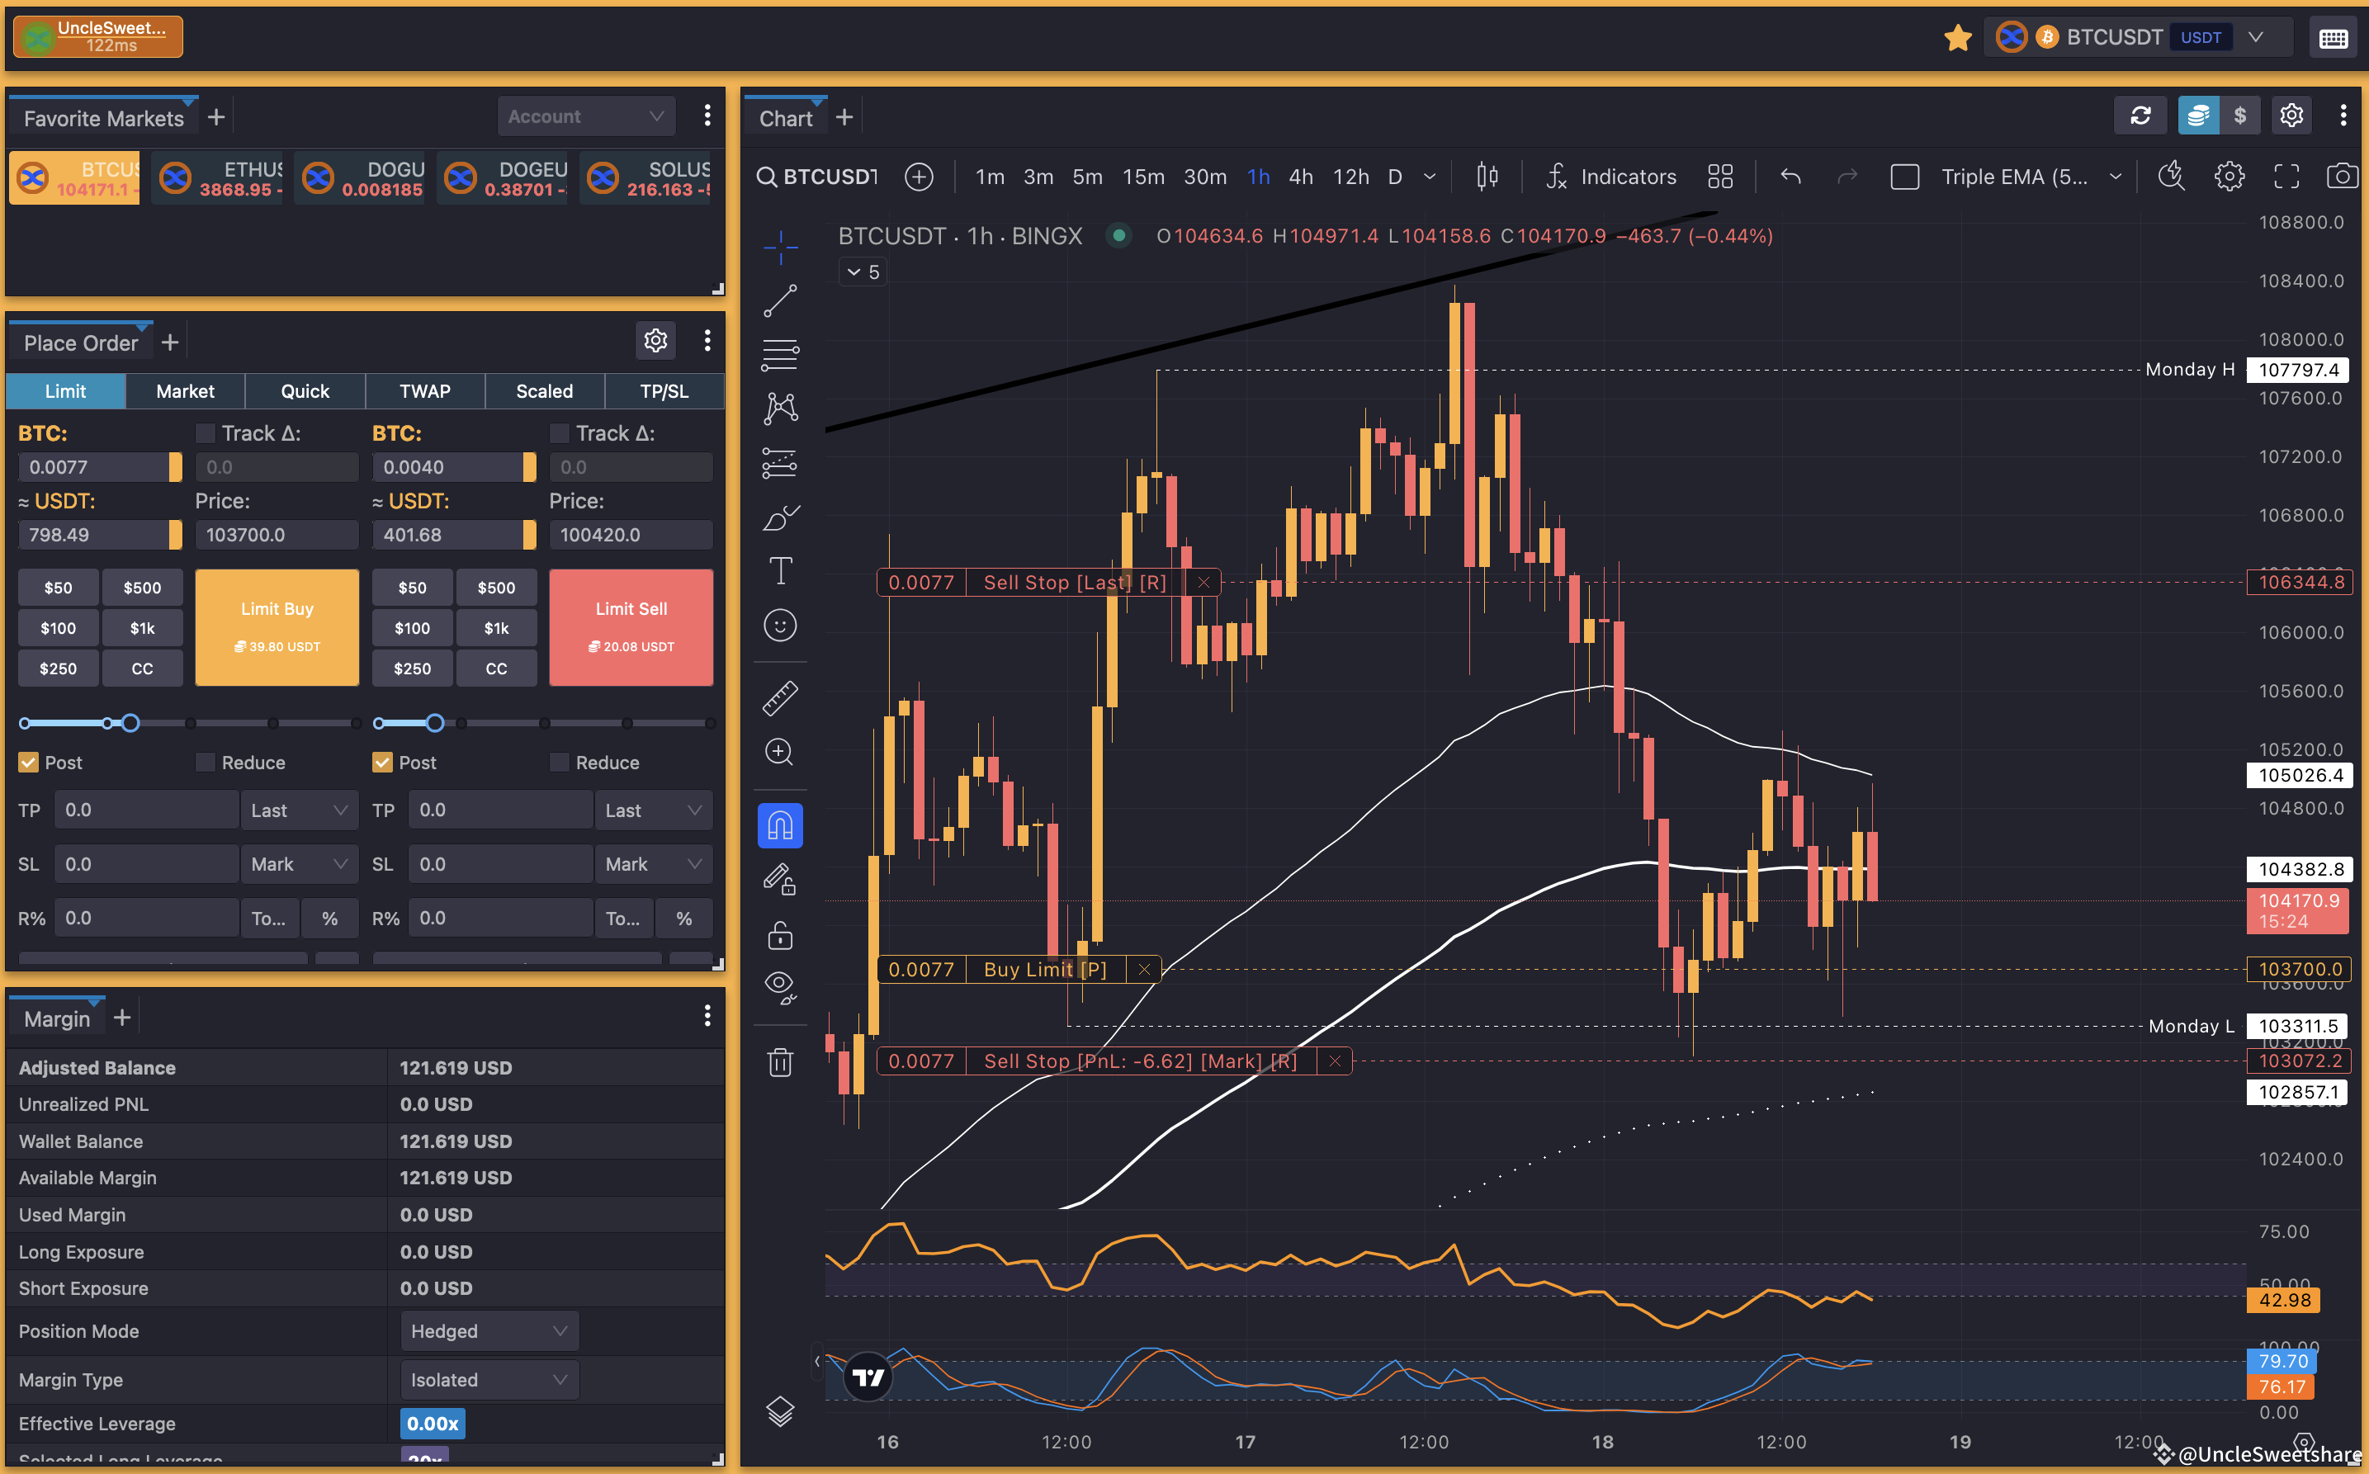Open the Fibonacci retracement tools

click(780, 355)
